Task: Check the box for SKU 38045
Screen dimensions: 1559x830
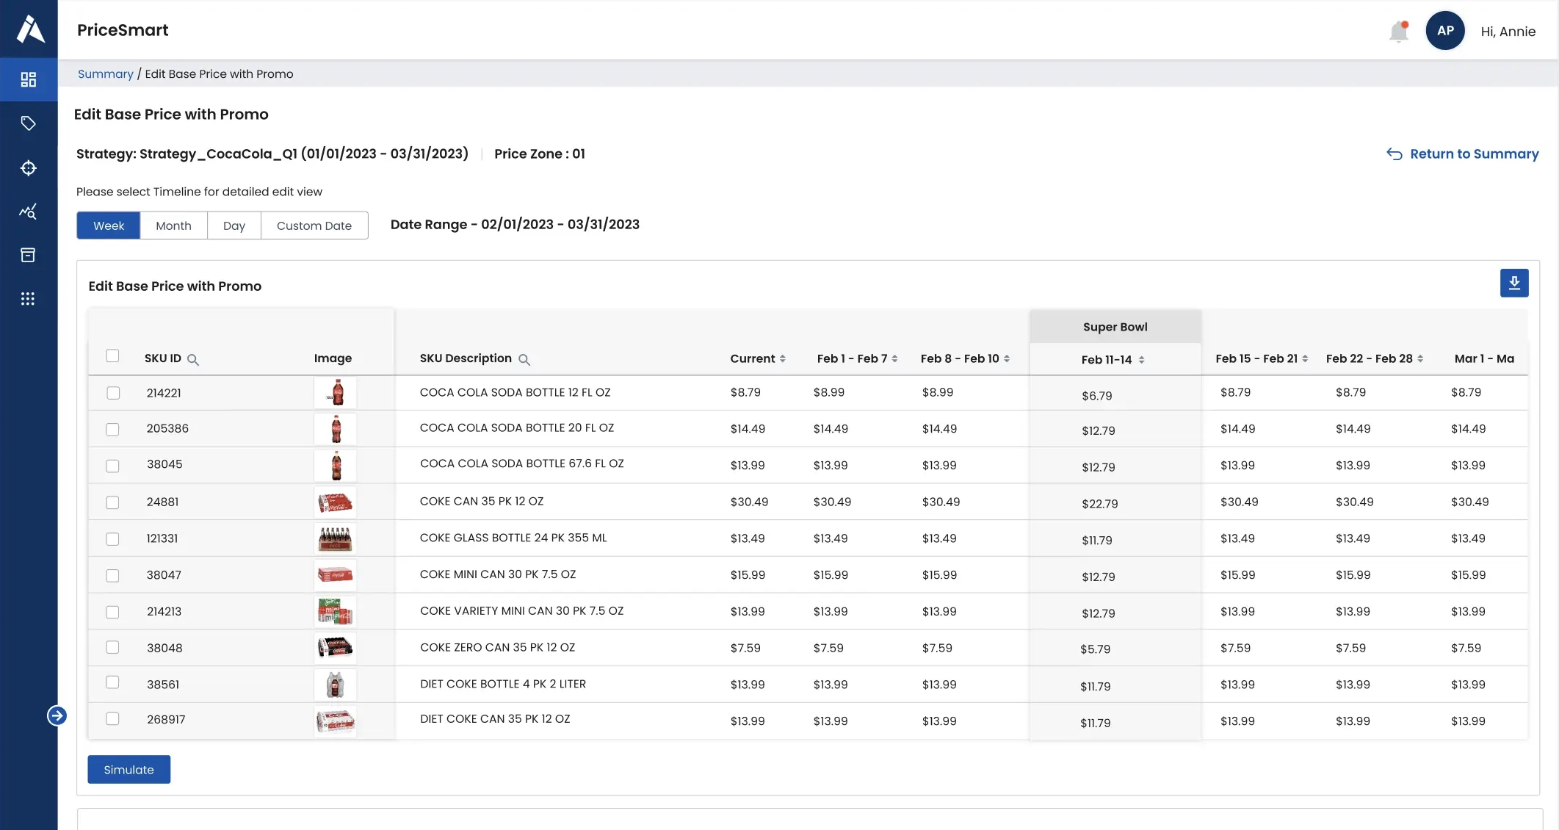Action: click(x=112, y=466)
